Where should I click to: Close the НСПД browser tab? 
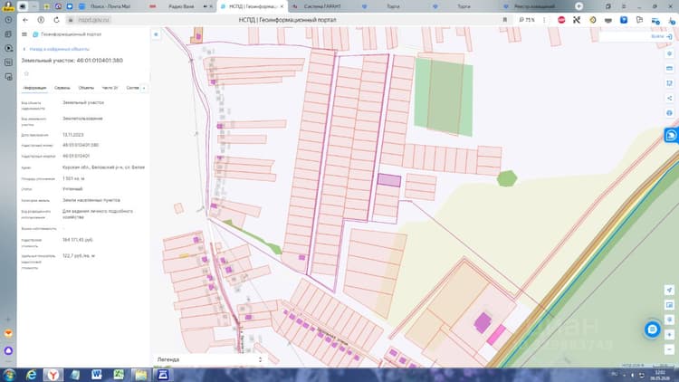coord(282,6)
